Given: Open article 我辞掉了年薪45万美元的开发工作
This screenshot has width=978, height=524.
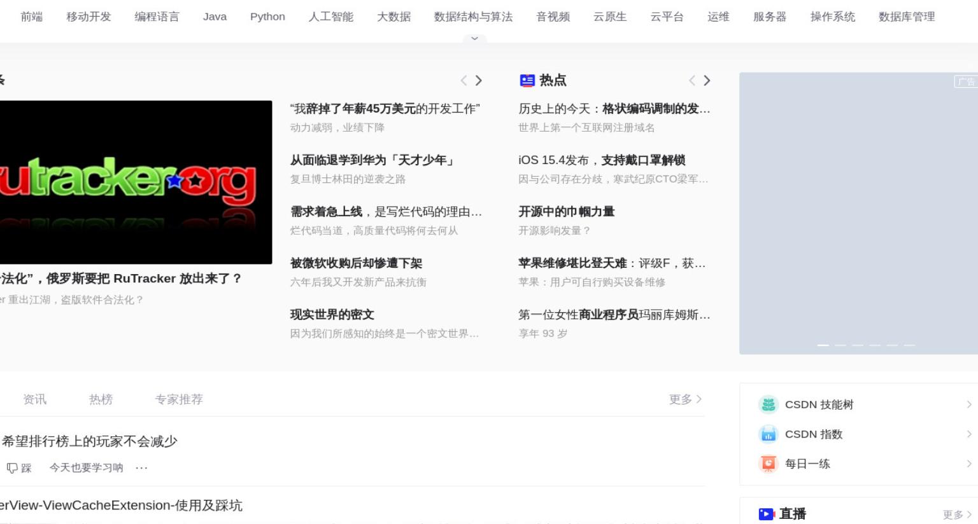Looking at the screenshot, I should tap(385, 109).
